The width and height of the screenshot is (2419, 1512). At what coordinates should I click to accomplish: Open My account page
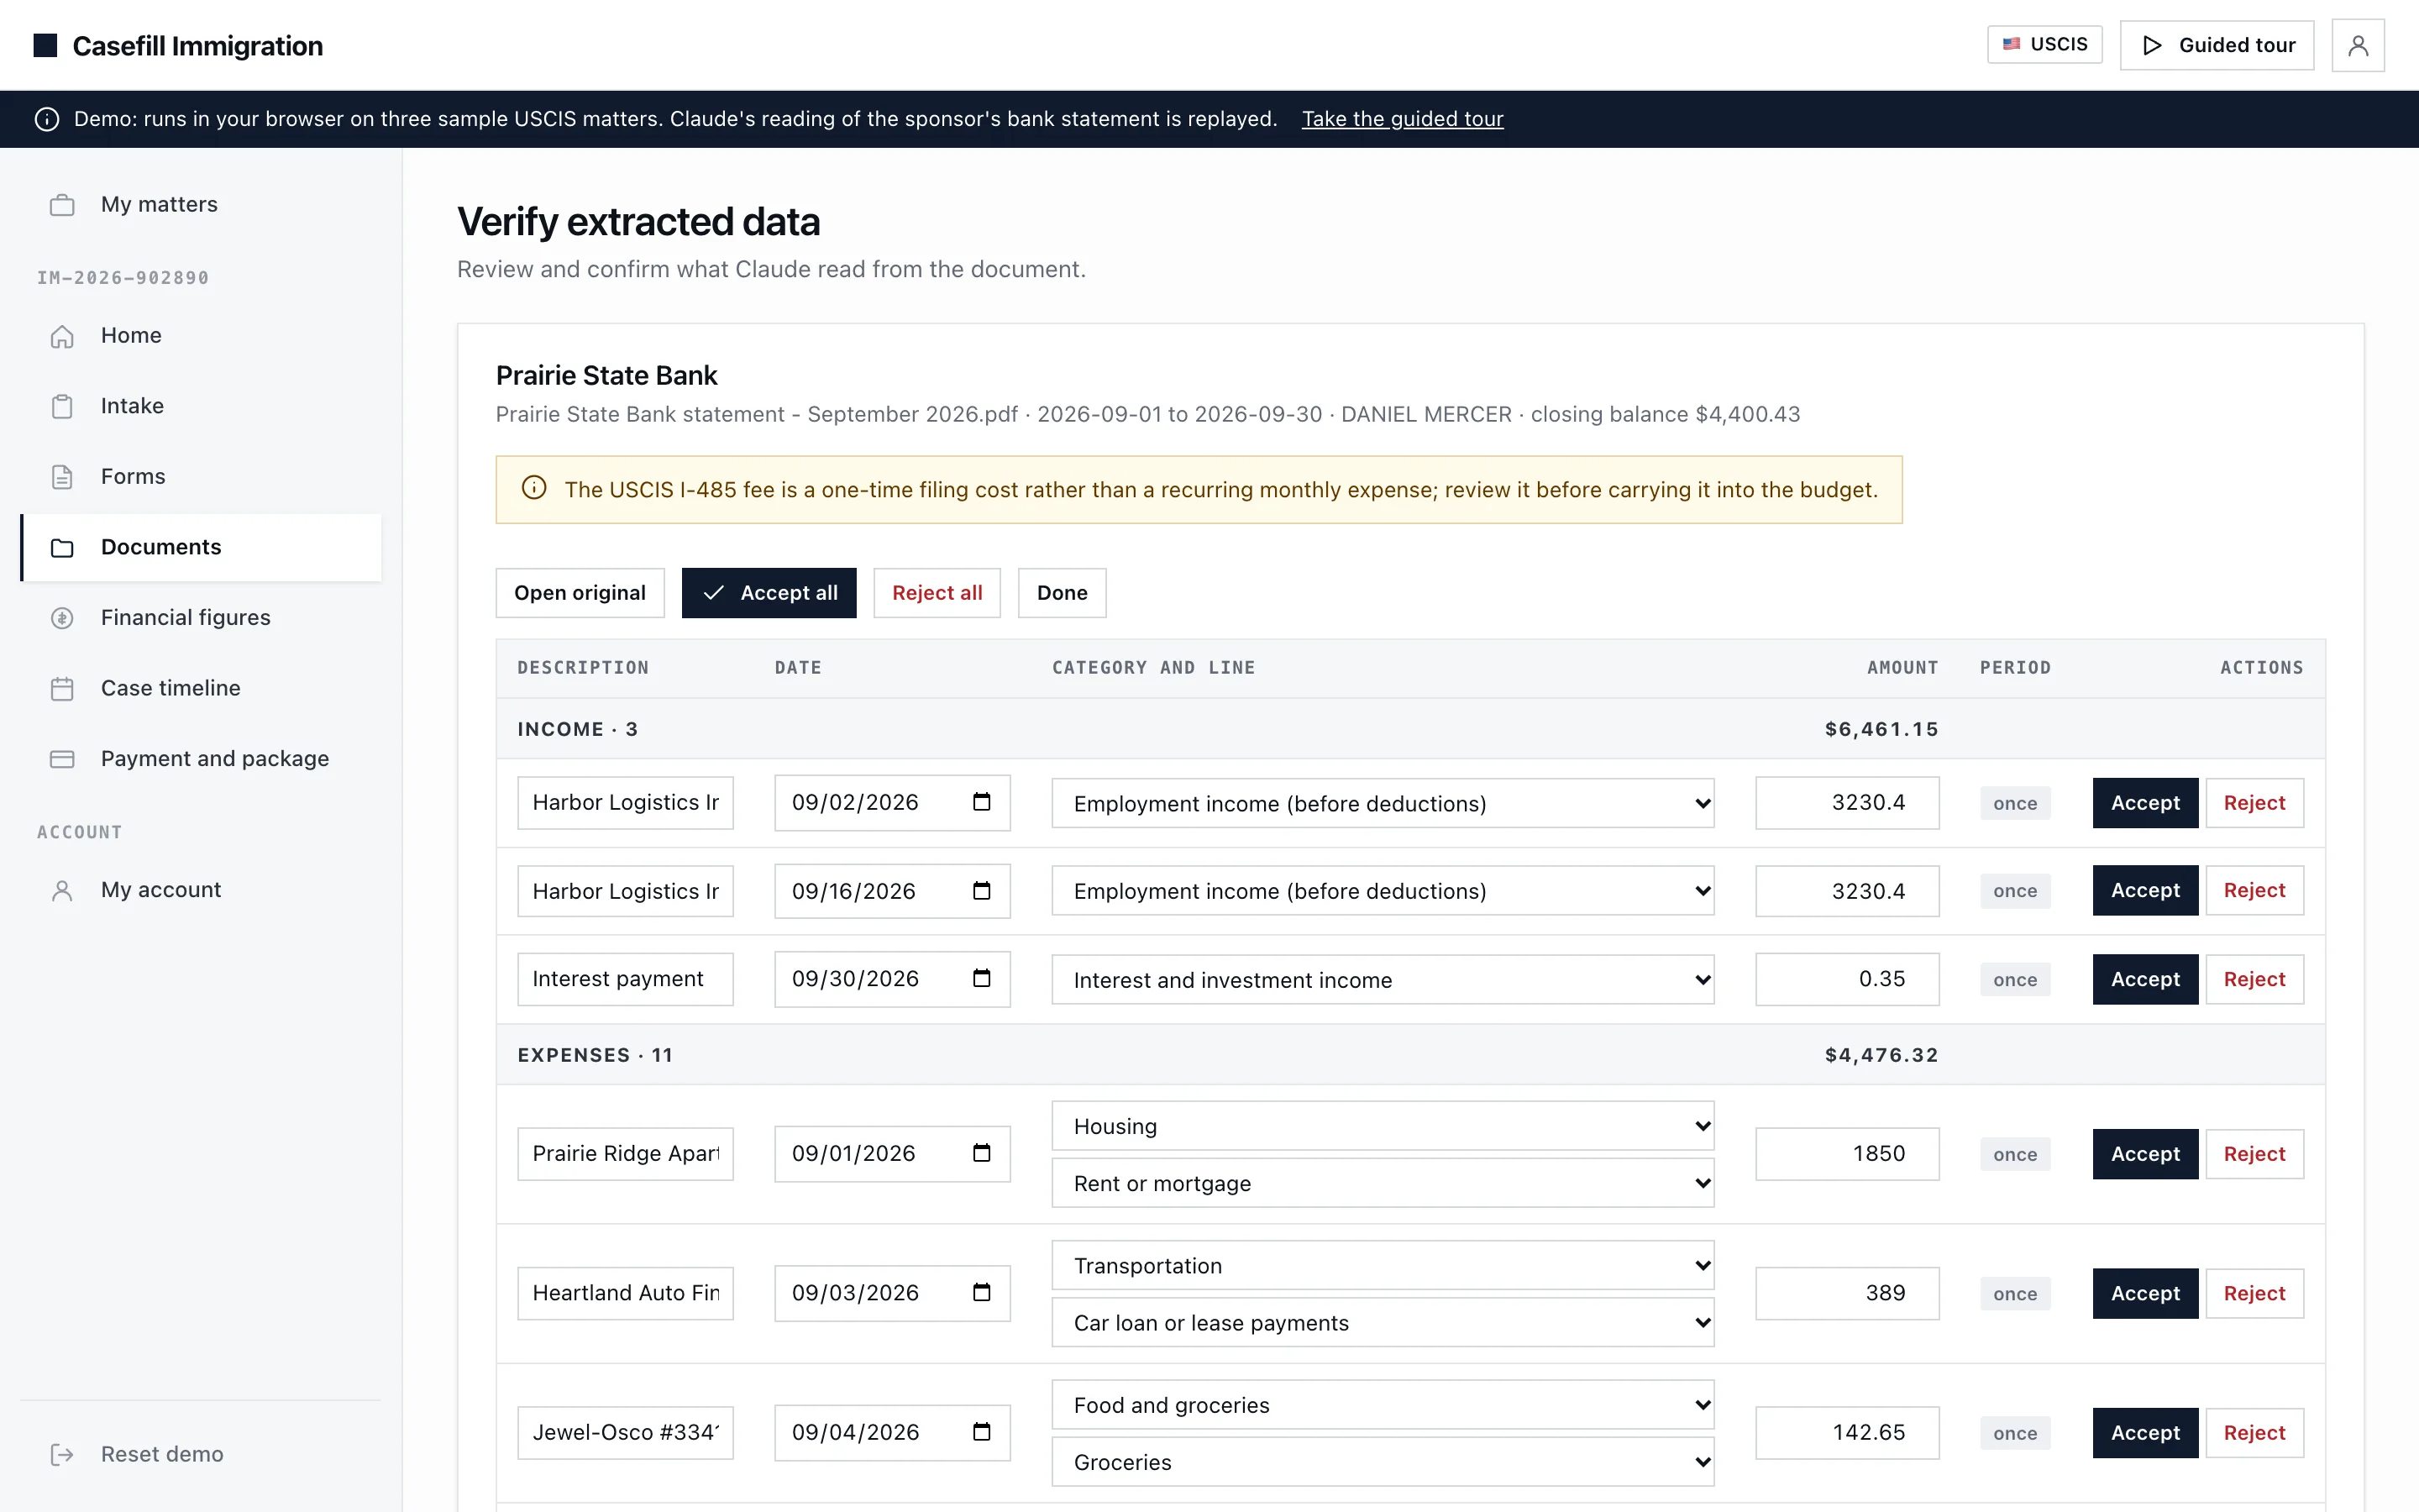click(x=201, y=889)
